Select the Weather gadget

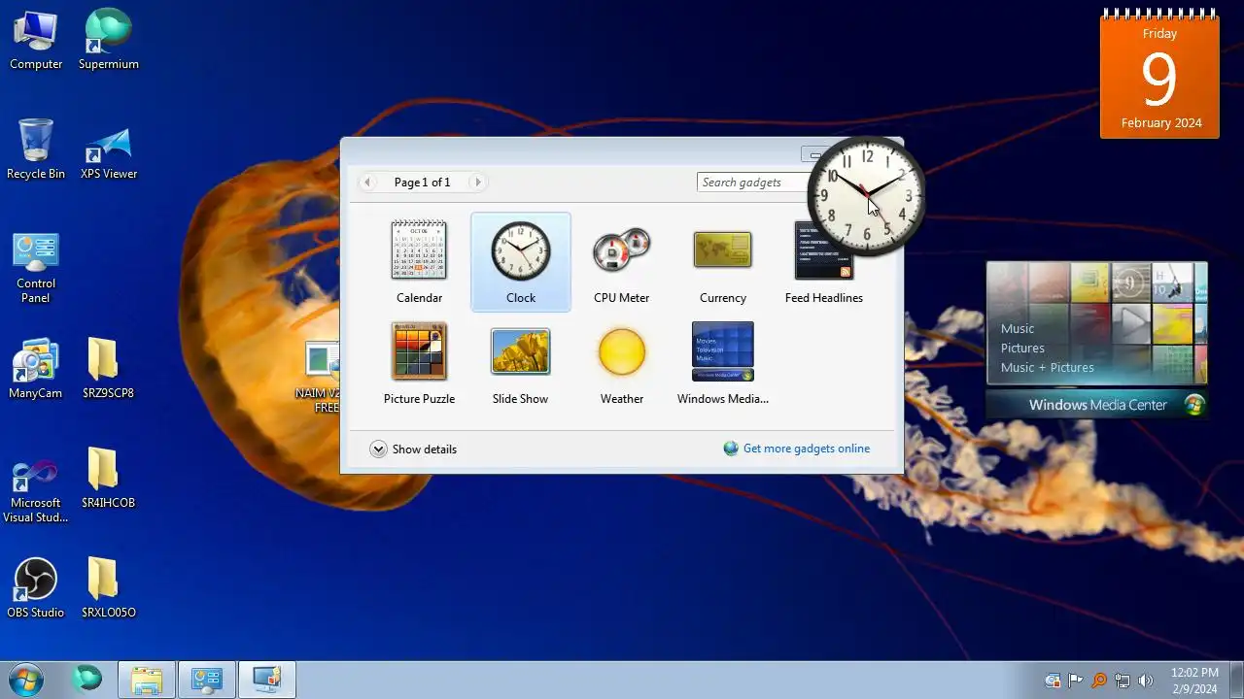pyautogui.click(x=622, y=364)
